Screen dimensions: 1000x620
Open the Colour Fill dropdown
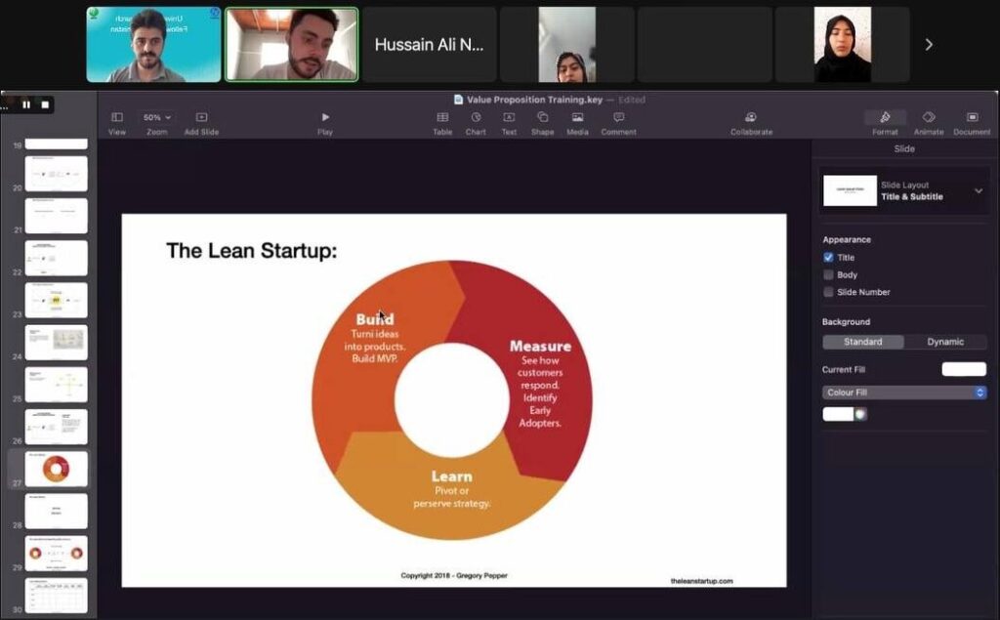(x=904, y=393)
